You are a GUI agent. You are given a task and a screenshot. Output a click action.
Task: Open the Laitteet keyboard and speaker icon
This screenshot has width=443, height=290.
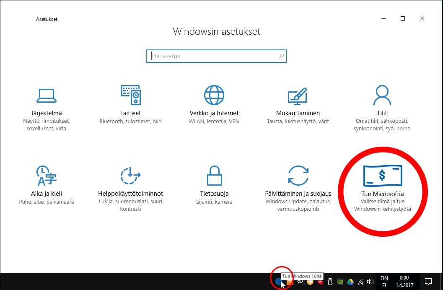130,95
